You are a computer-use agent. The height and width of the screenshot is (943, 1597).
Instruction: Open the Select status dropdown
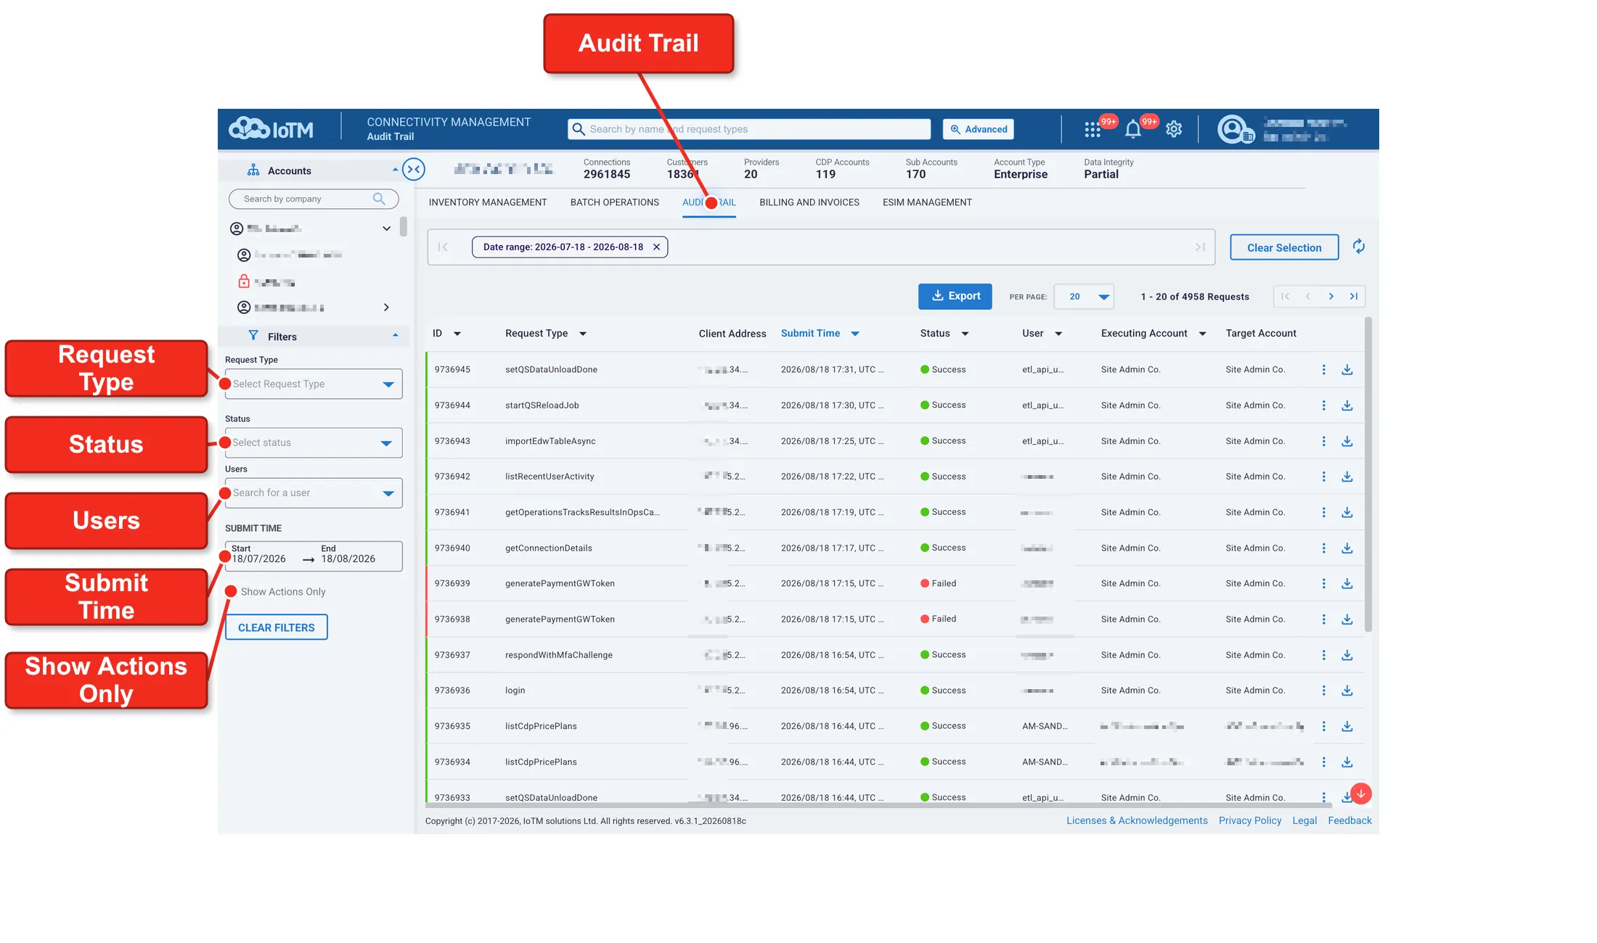click(x=314, y=442)
